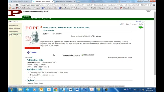Open the Logout bookmark

tap(37, 8)
